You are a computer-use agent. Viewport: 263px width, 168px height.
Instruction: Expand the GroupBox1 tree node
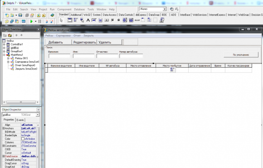pyautogui.click(x=4, y=51)
